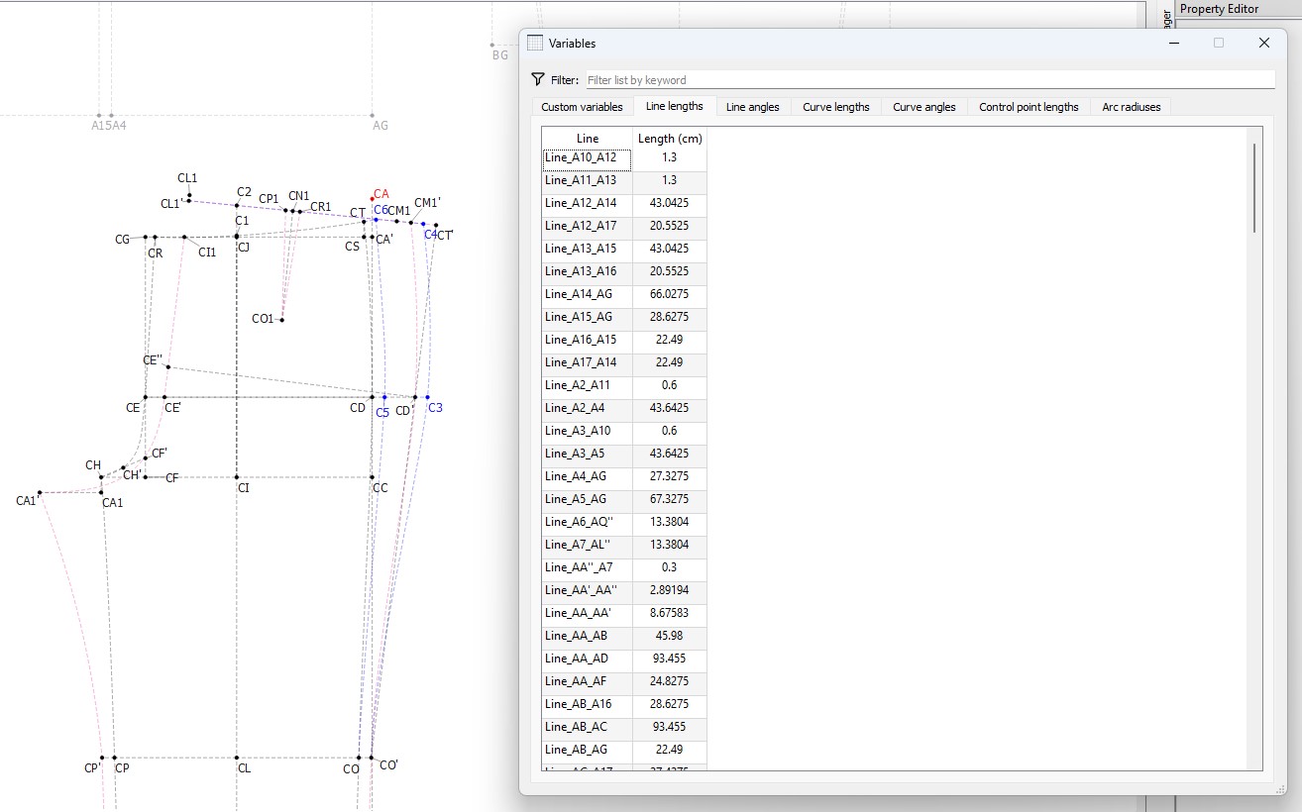Click the Line column header
1302x812 pixels.
point(587,138)
